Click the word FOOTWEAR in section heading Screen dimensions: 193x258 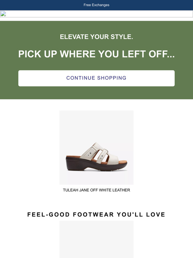(x=93, y=214)
